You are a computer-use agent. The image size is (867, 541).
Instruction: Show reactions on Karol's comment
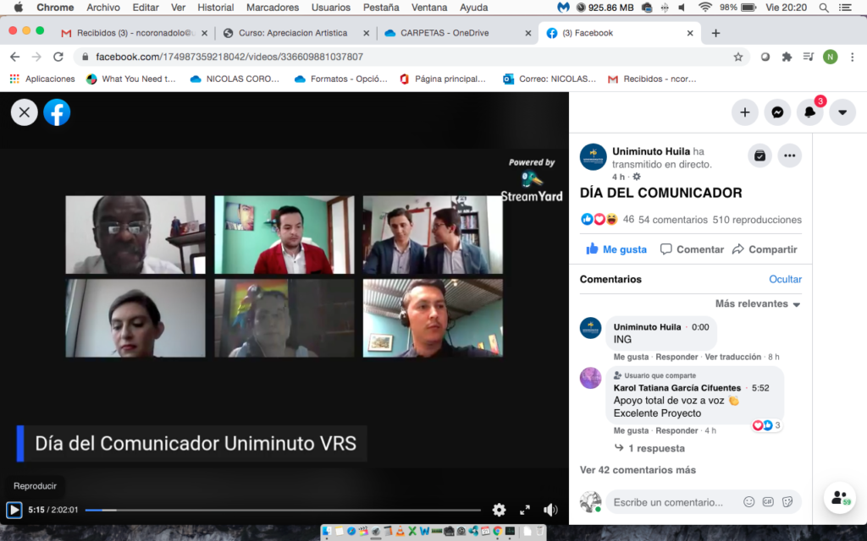click(x=766, y=425)
